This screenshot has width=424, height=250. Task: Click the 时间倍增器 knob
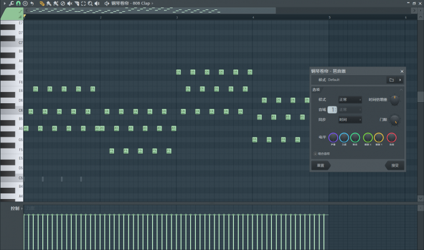coord(394,100)
